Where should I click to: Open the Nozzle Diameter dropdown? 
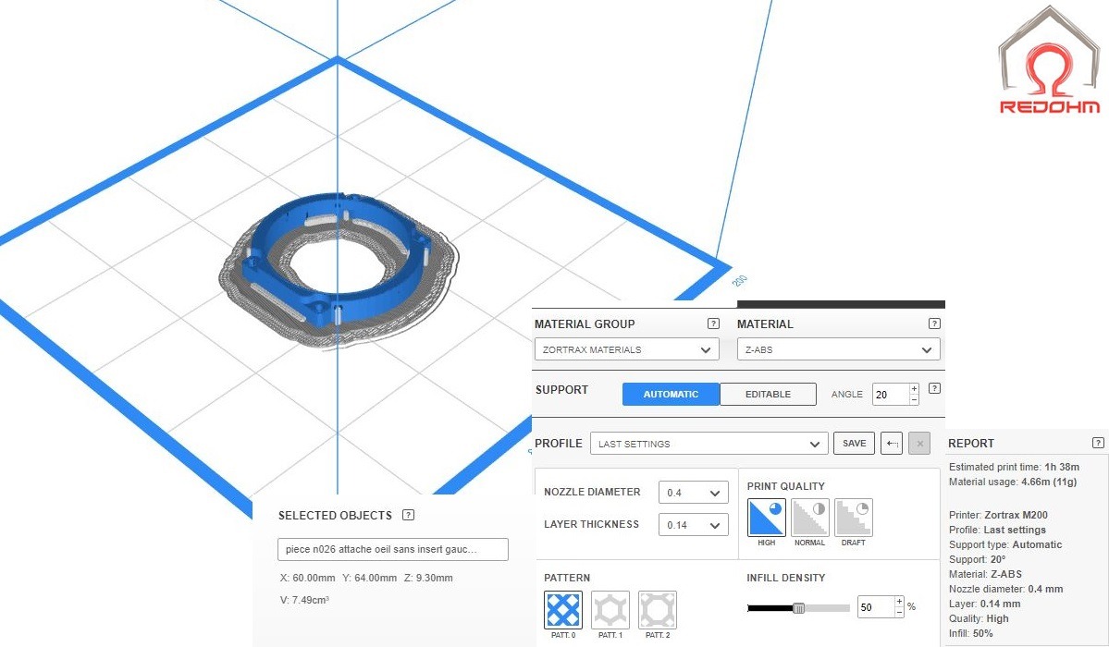point(693,492)
